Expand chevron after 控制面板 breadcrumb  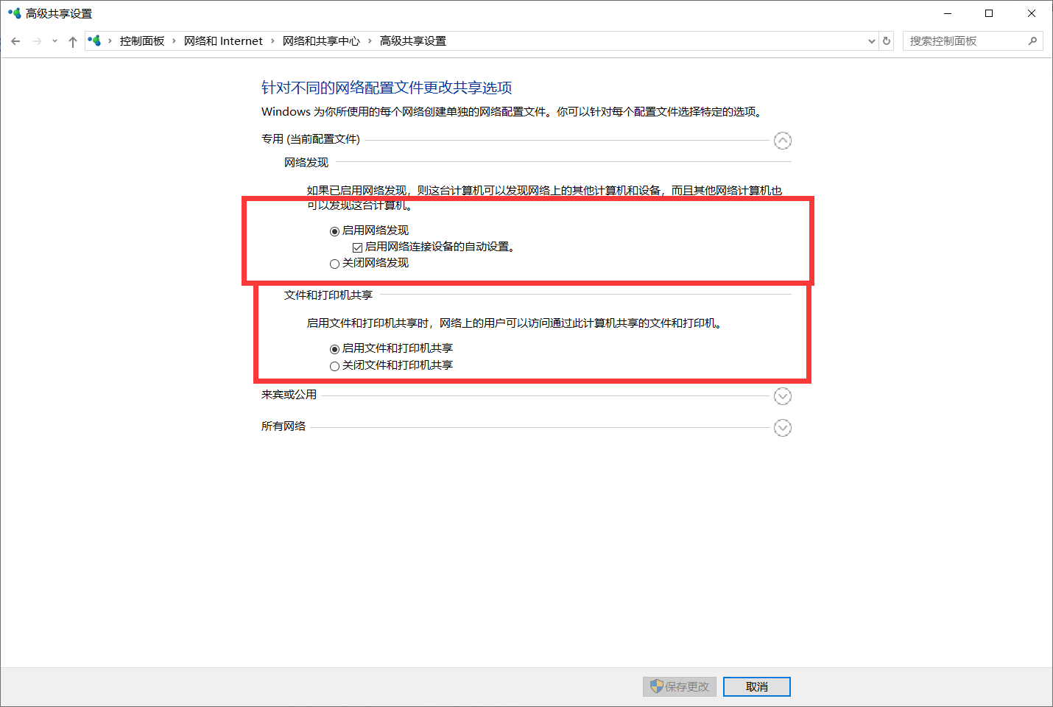[x=175, y=41]
